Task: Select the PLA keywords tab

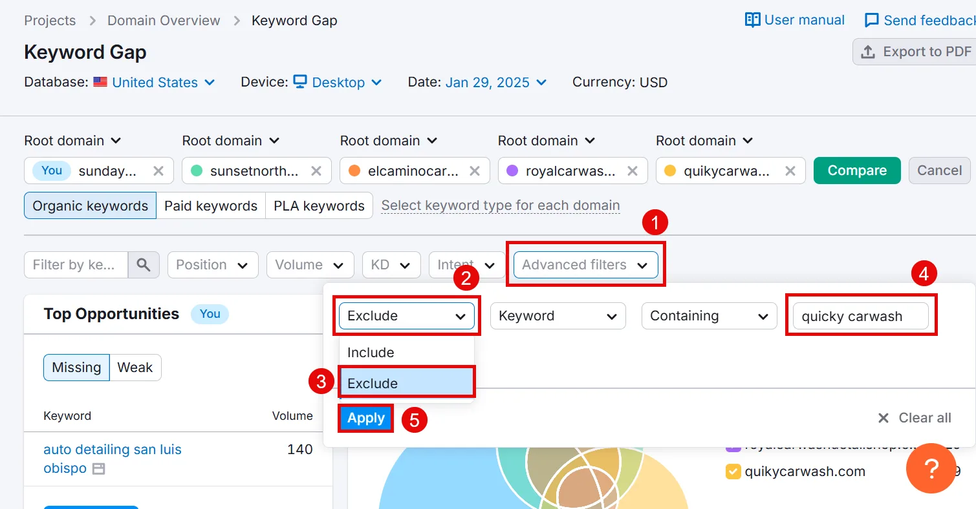Action: [320, 206]
